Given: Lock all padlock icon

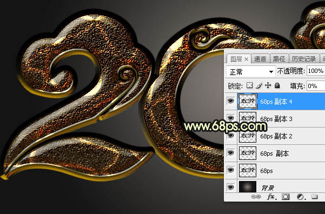Looking at the screenshot, I should (x=277, y=85).
